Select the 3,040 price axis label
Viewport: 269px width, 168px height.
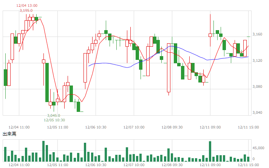(257, 113)
